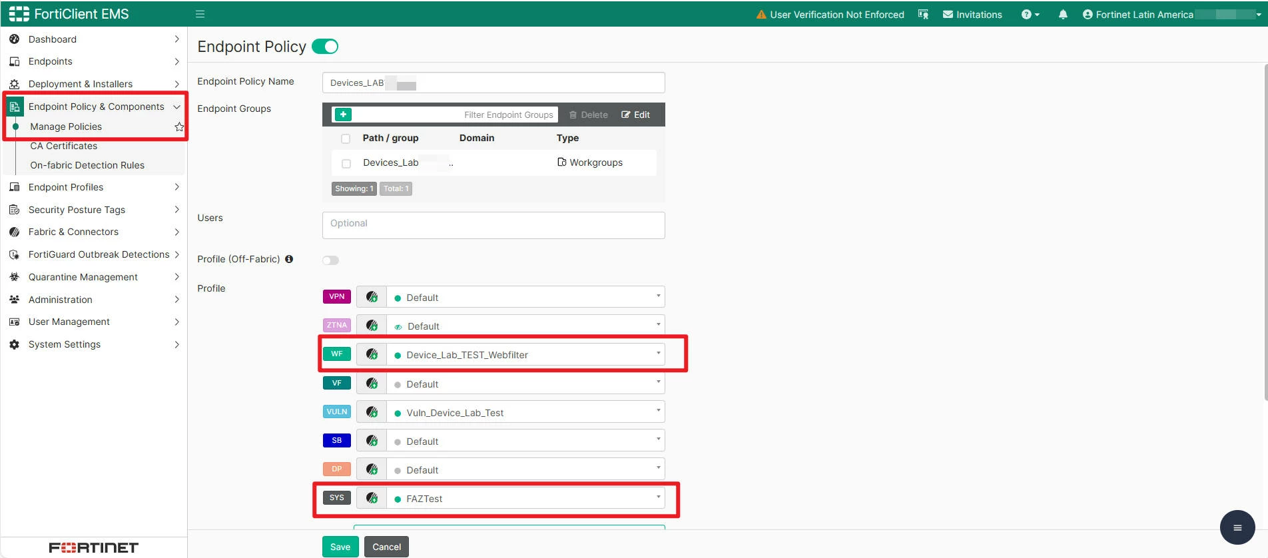Expand the Endpoints menu chevron
The width and height of the screenshot is (1268, 558).
(x=176, y=61)
